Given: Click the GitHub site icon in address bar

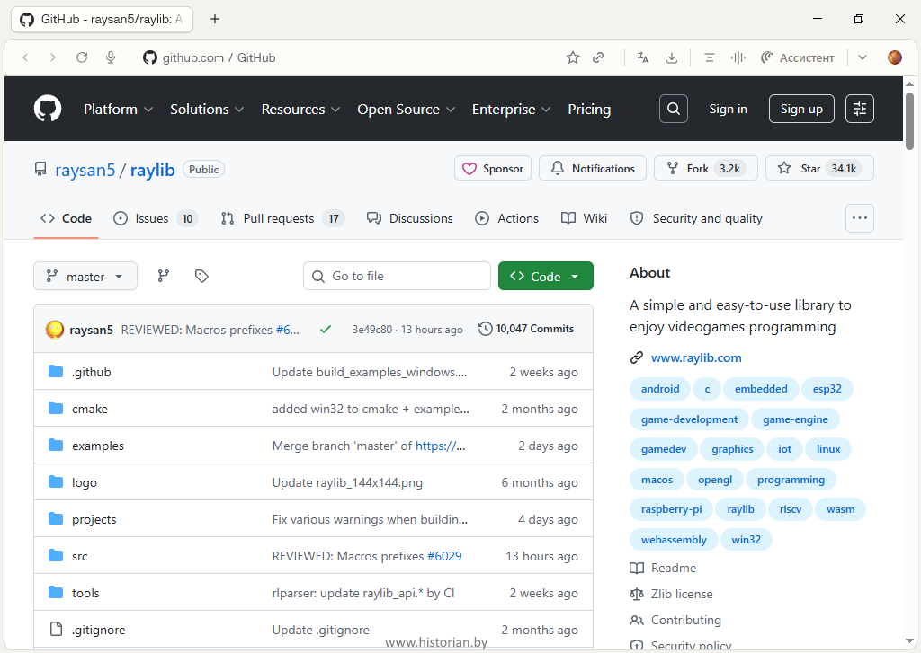Looking at the screenshot, I should 150,57.
